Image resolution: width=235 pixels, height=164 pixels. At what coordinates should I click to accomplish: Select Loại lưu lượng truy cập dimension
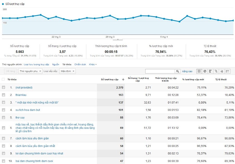click(36, 64)
